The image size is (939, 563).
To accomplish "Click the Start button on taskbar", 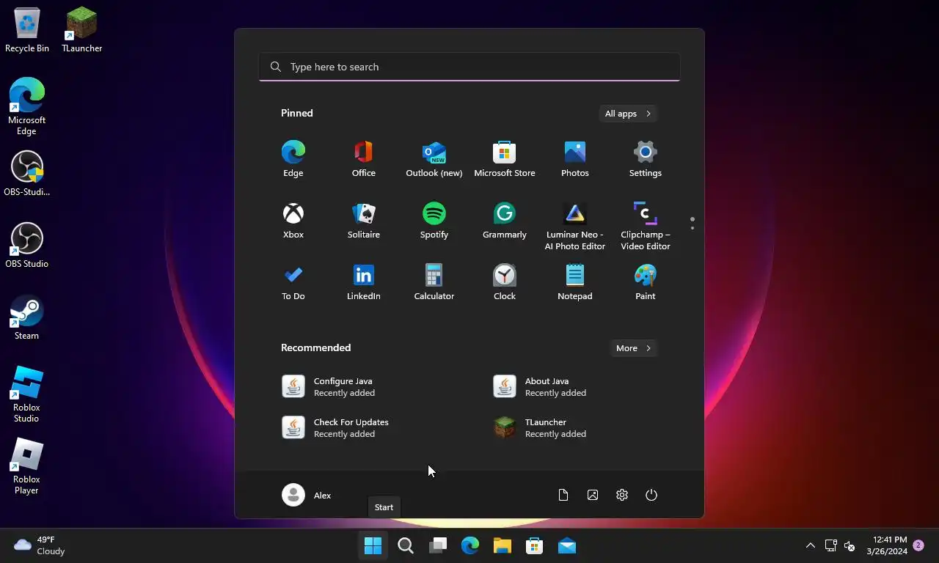I will click(373, 545).
